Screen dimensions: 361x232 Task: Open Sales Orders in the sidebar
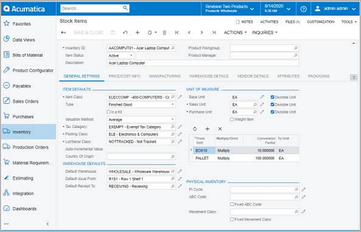pos(25,101)
